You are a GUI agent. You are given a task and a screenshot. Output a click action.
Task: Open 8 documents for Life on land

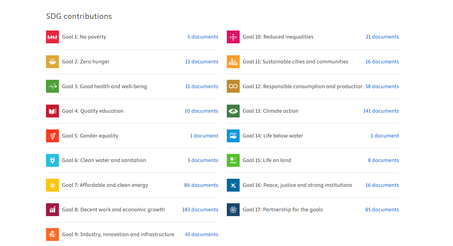point(383,160)
